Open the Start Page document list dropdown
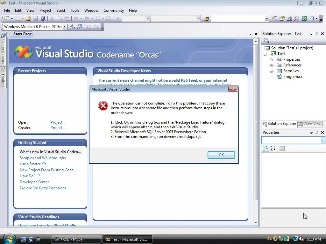This screenshot has width=326, height=244. [250, 34]
